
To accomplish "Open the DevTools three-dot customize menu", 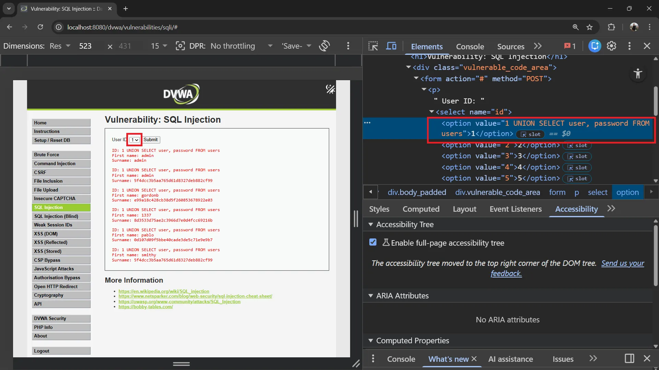I will pos(629,46).
